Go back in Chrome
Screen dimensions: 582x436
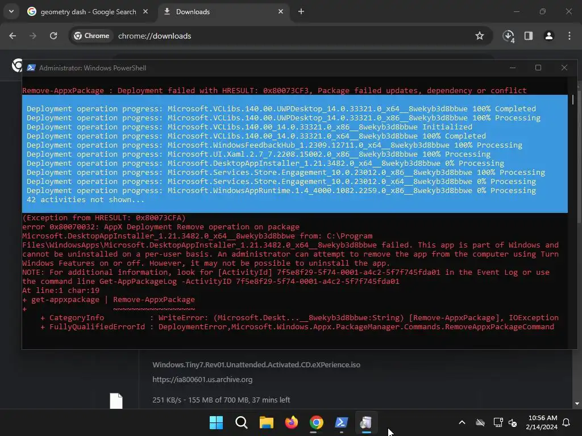13,36
